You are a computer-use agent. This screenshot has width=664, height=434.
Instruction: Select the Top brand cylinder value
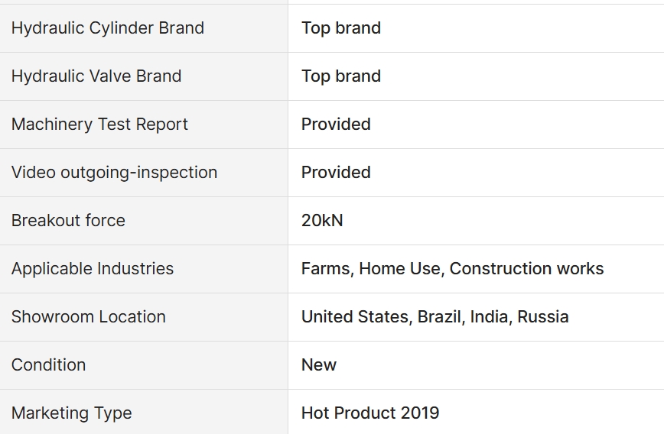[x=341, y=28]
